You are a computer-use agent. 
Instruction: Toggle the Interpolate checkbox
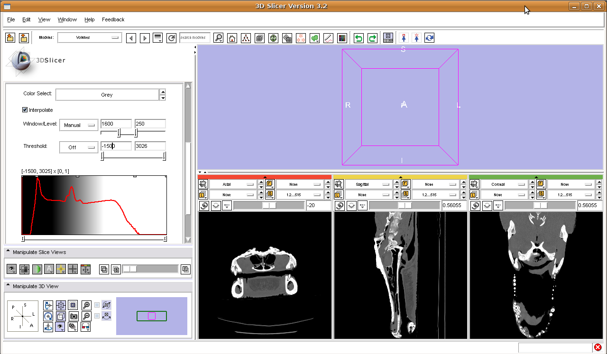point(25,110)
